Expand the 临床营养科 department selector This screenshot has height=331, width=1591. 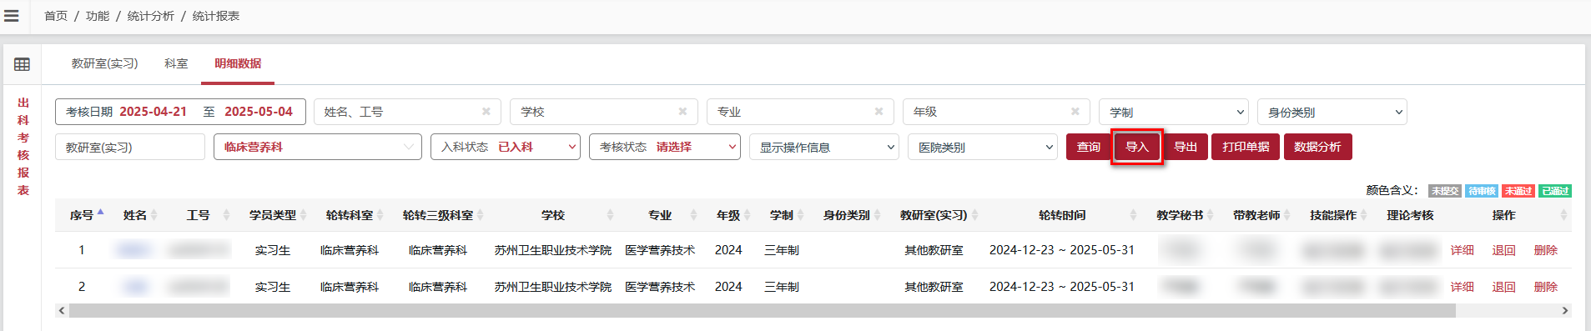(x=318, y=147)
